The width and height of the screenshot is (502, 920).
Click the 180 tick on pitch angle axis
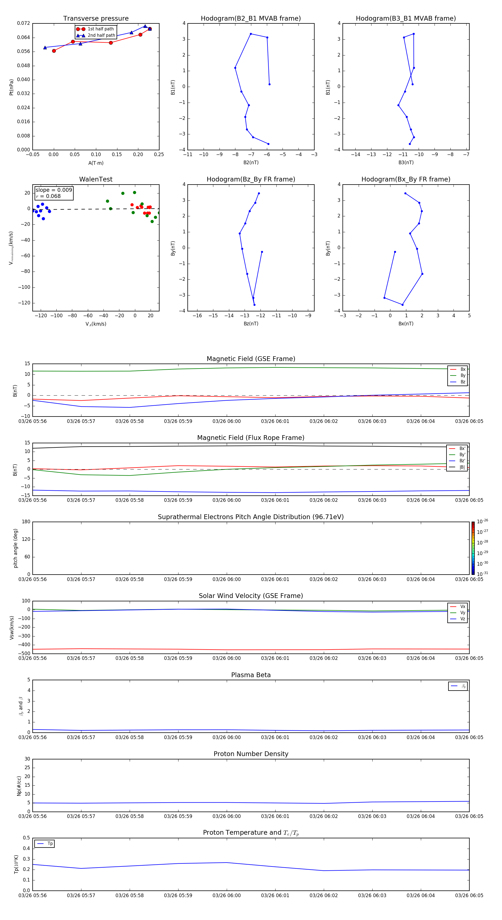tap(26, 522)
